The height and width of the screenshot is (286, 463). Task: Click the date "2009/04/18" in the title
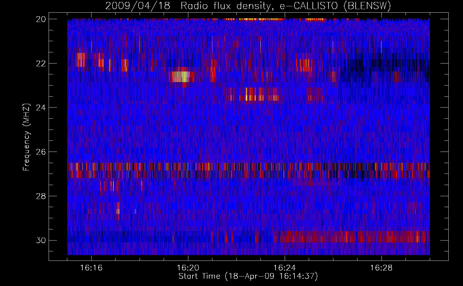pyautogui.click(x=138, y=6)
